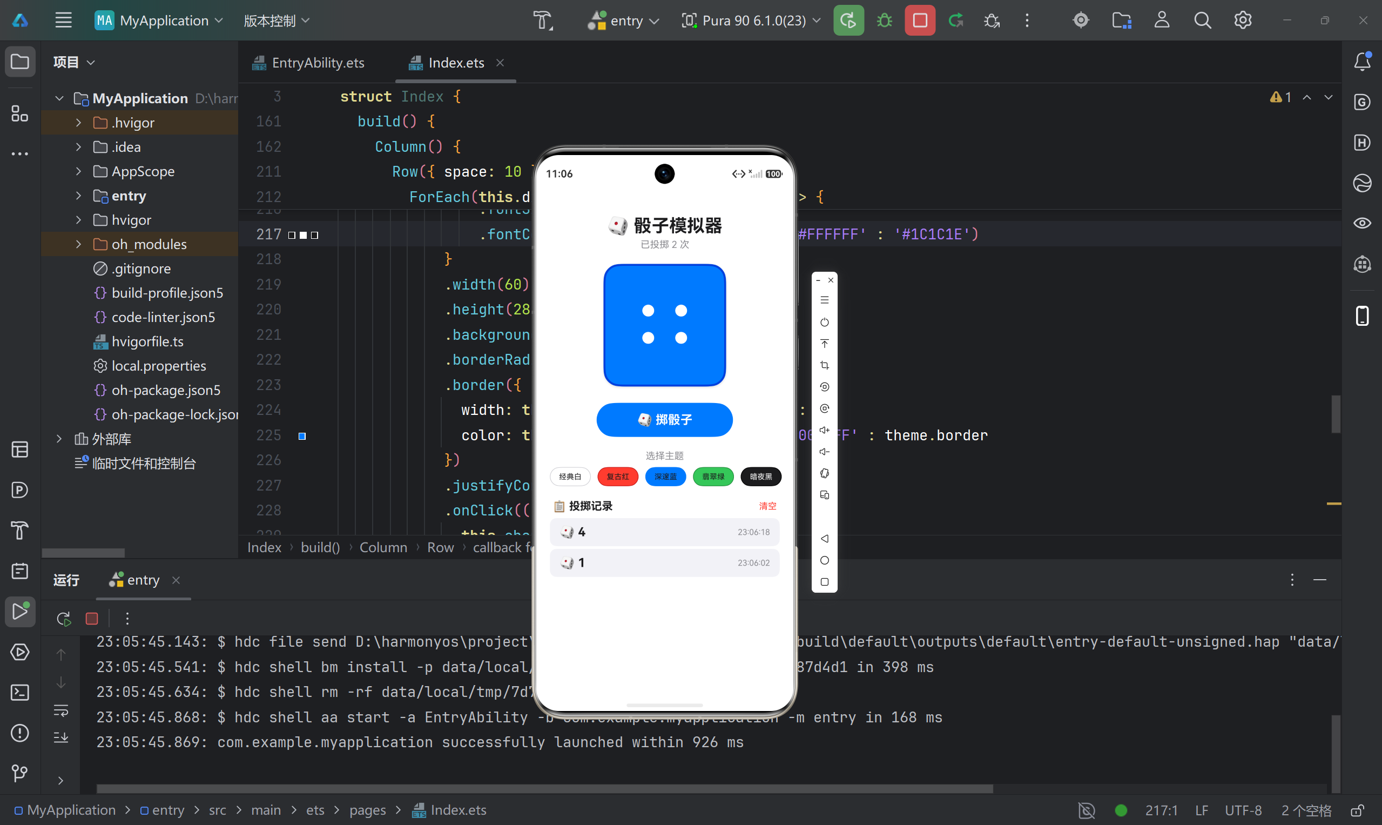Click the hot reload icon in toolbar
Viewport: 1382px width, 825px height.
click(x=956, y=21)
